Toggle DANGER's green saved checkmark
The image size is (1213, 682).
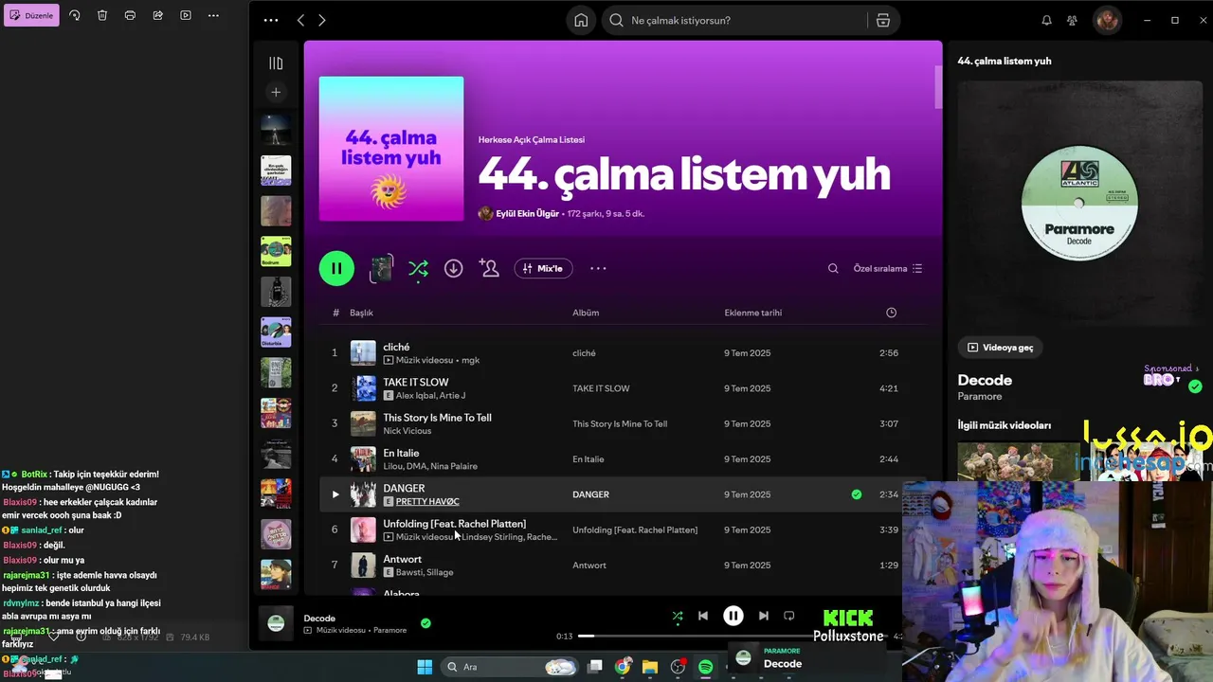[x=857, y=494]
